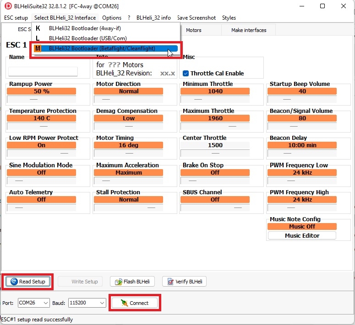Image resolution: width=355 pixels, height=325 pixels.
Task: Open the Styles menu
Action: click(x=229, y=18)
